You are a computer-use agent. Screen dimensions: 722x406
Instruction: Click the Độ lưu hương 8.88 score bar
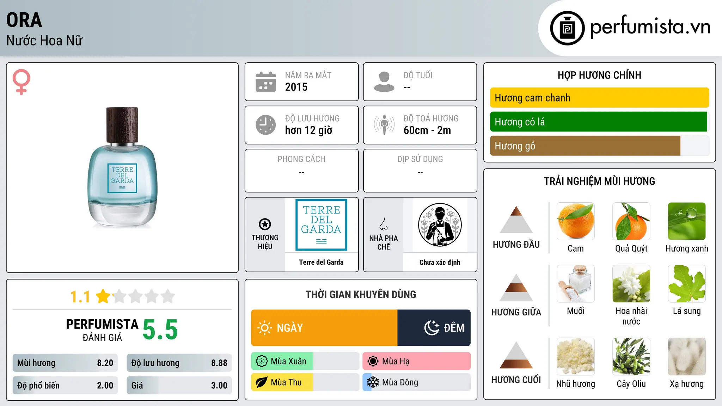click(179, 363)
